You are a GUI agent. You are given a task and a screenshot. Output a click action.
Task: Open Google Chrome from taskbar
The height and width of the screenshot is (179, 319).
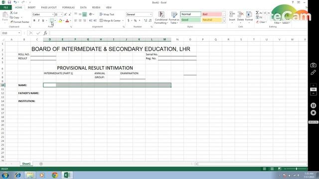(54, 175)
